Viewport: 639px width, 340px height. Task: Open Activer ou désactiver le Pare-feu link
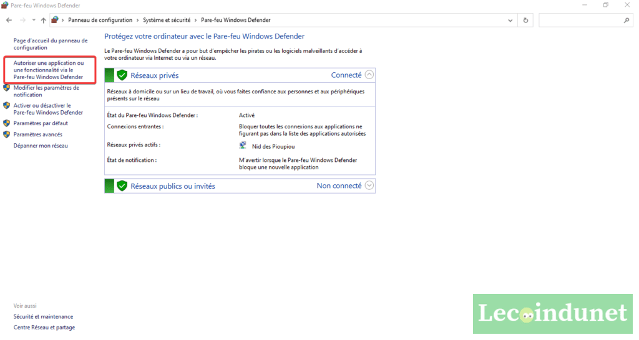click(48, 109)
